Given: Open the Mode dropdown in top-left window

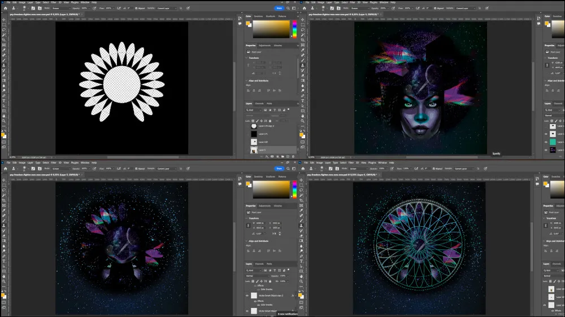Looking at the screenshot, I should (x=60, y=8).
